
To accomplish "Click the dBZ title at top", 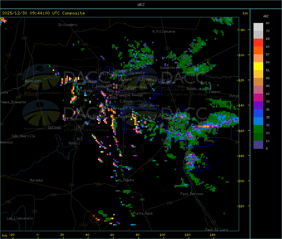I will [141, 5].
